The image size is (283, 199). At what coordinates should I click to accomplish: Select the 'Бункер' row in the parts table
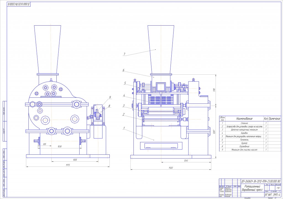coord(244,143)
